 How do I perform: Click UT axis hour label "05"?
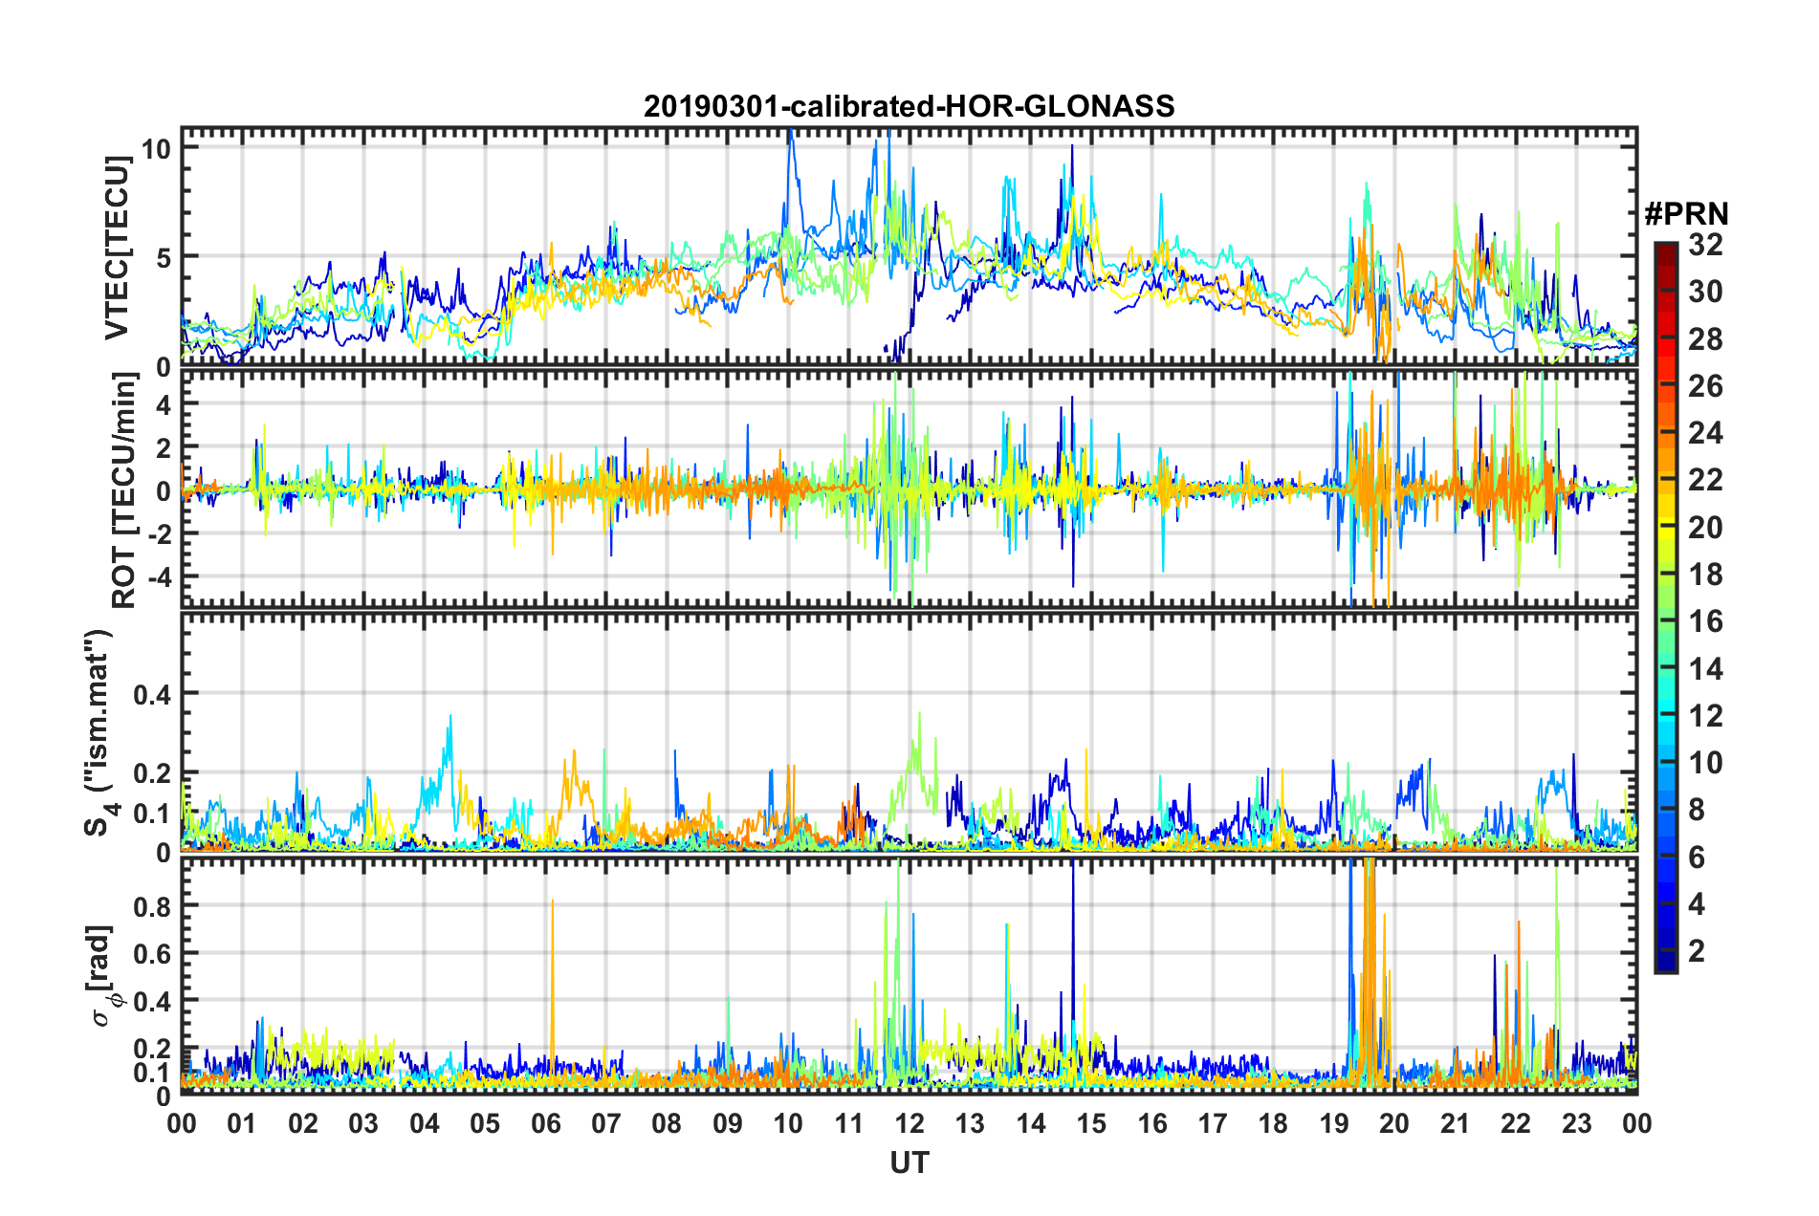click(485, 1123)
